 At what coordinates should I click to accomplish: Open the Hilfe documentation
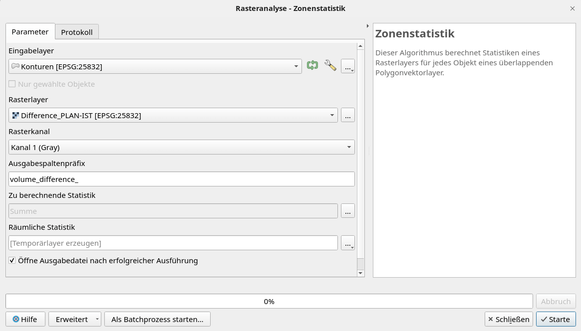pyautogui.click(x=25, y=319)
